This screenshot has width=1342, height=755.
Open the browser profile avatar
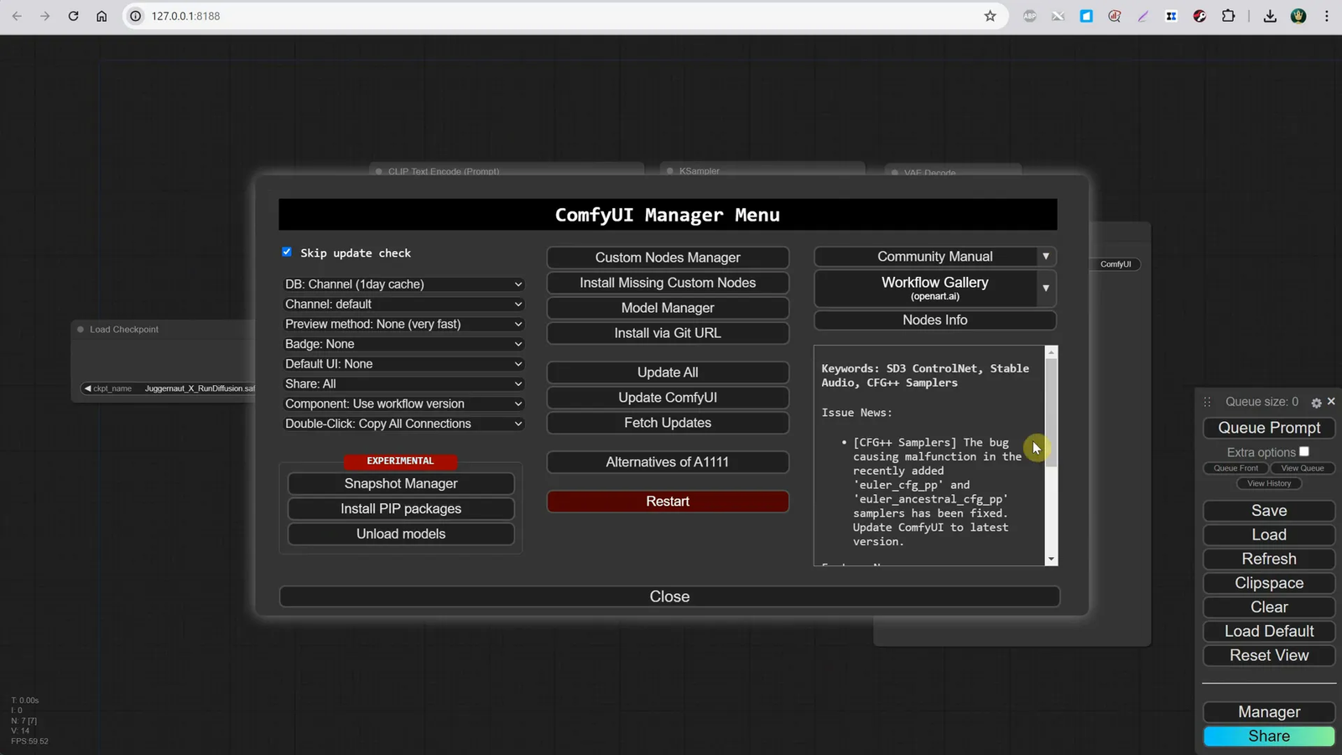tap(1298, 16)
